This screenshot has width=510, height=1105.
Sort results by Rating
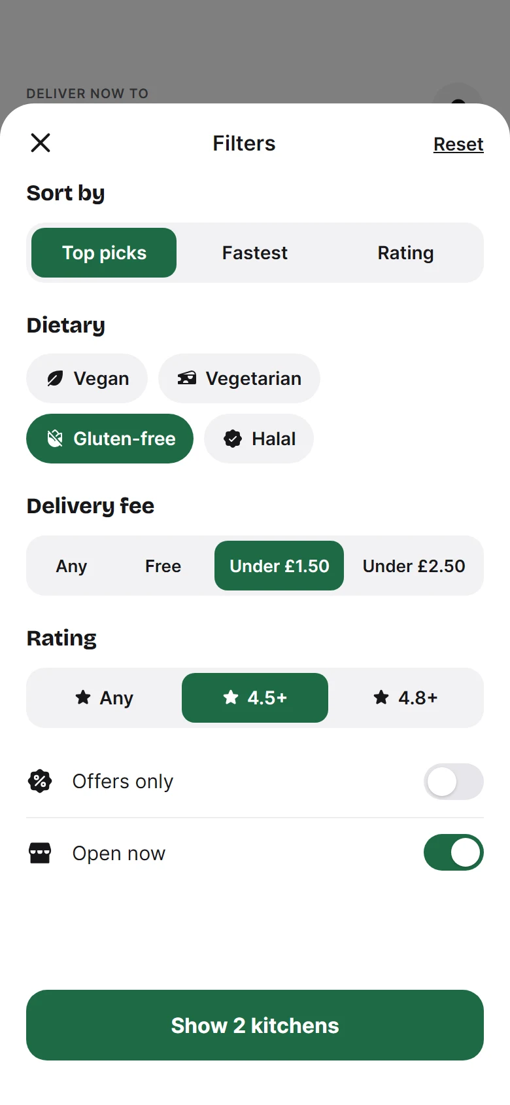[x=406, y=253]
